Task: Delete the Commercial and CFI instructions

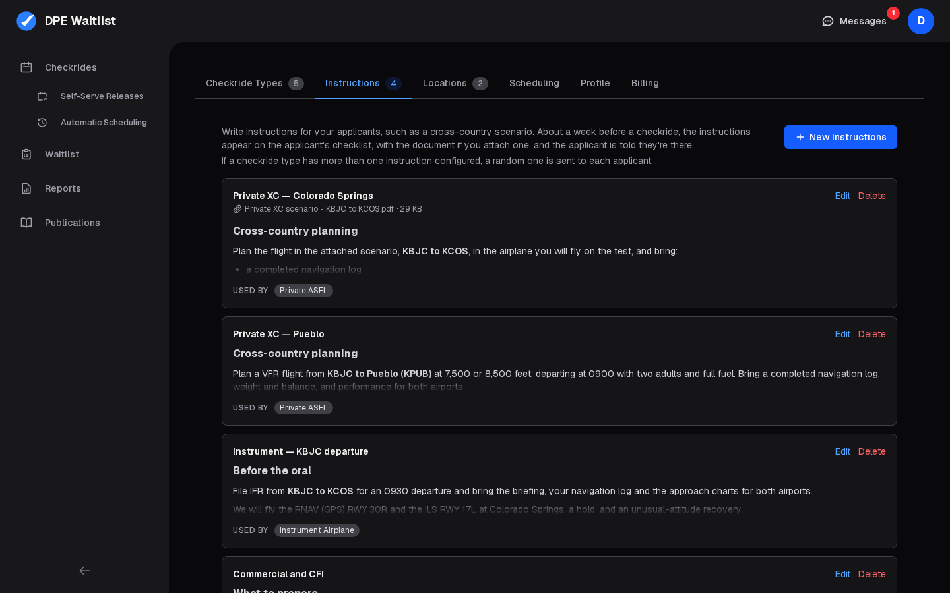Action: click(x=872, y=574)
